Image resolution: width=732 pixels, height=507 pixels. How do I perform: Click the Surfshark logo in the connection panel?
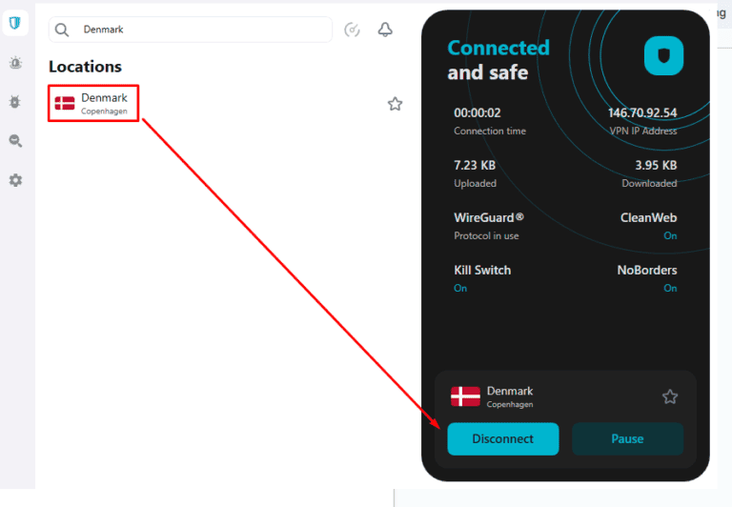(x=663, y=55)
